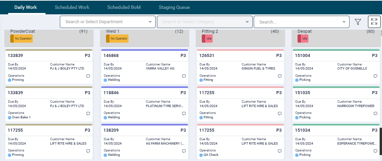
Task: Open comment icon on Gingin Fuel & Tyres card
Action: pyautogui.click(x=279, y=76)
